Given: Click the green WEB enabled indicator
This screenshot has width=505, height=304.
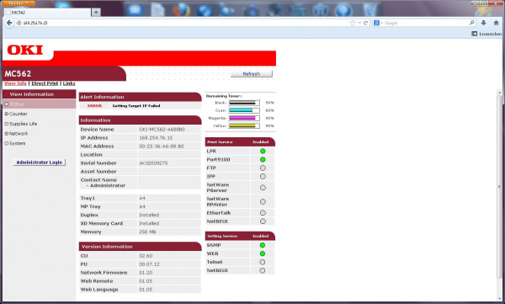Looking at the screenshot, I should (263, 253).
